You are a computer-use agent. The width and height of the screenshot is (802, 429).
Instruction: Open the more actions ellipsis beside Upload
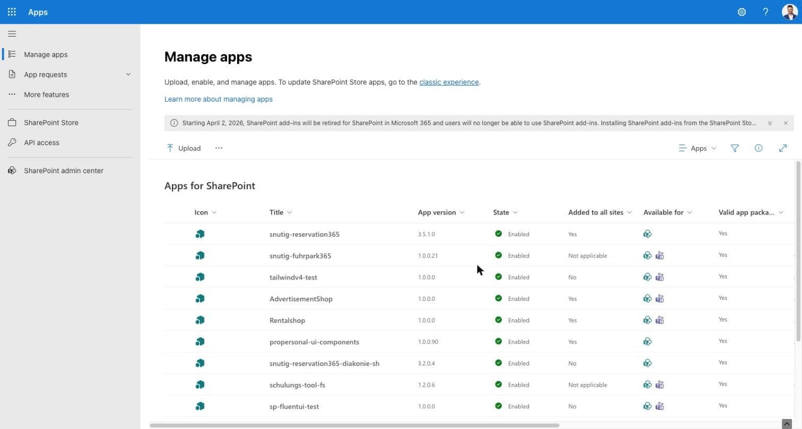click(219, 148)
